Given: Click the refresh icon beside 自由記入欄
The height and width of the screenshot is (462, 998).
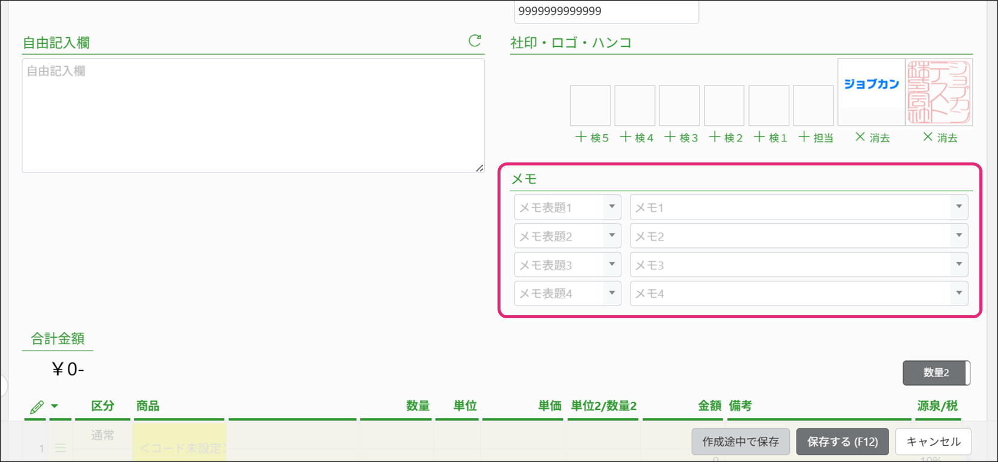Looking at the screenshot, I should click(x=475, y=41).
